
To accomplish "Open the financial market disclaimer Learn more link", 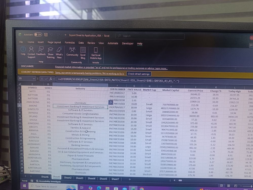I will pos(161,68).
